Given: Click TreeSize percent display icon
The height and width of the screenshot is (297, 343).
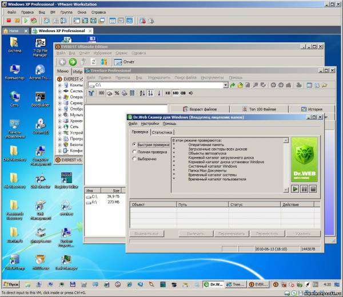Looking at the screenshot, I should pyautogui.click(x=117, y=93).
